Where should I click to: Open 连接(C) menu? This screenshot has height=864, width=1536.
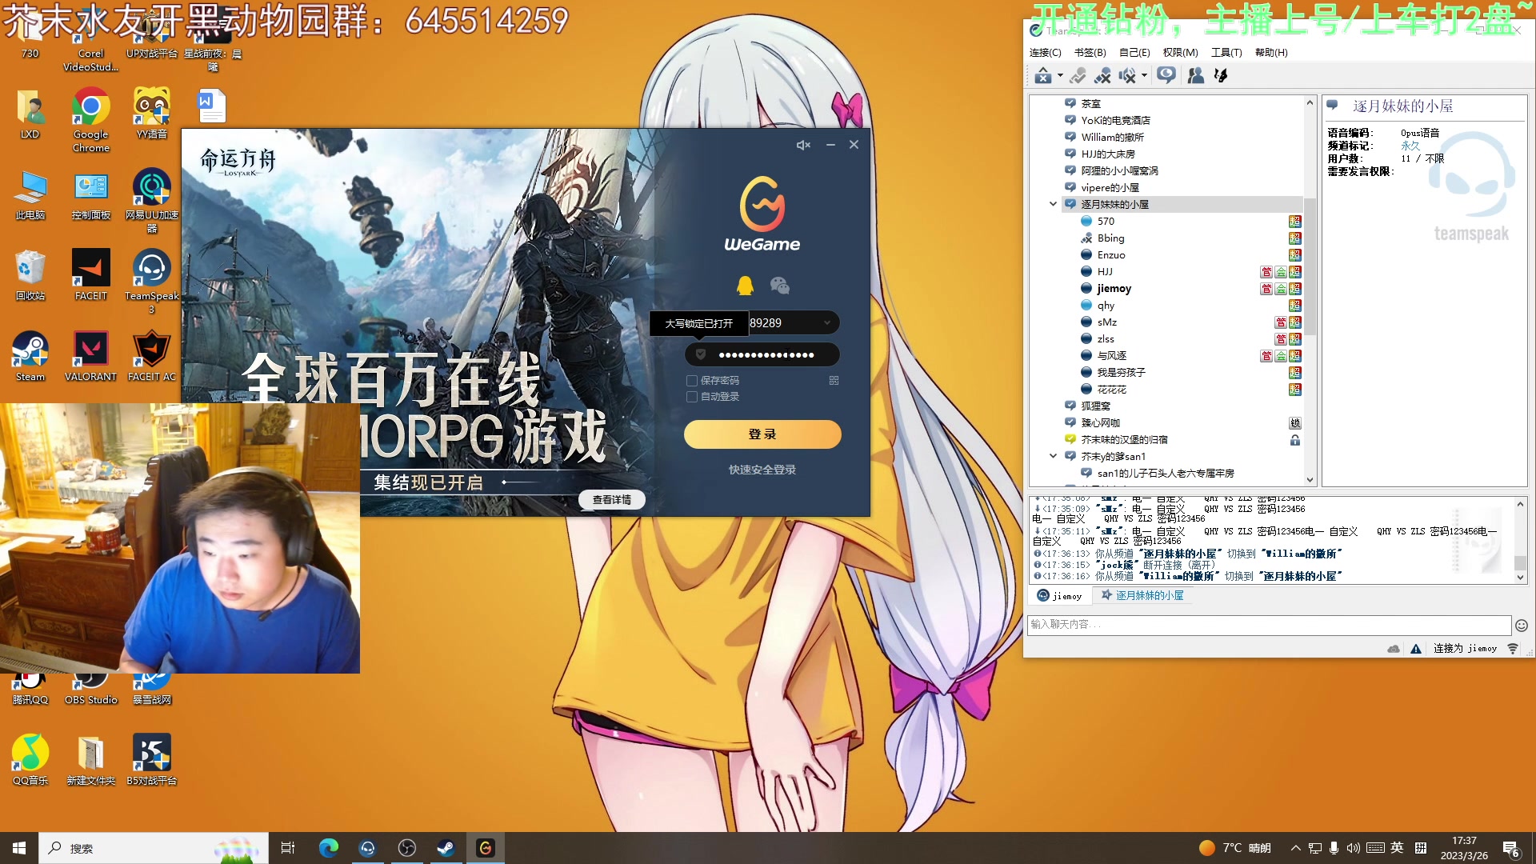[x=1045, y=53]
